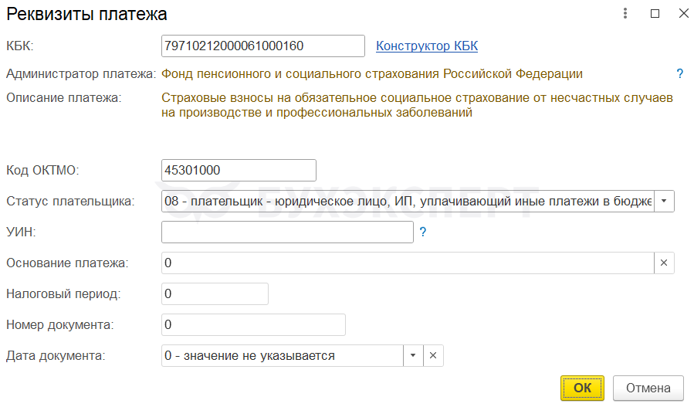This screenshot has width=694, height=407.
Task: Maximize the Реквизиты платежа dialog
Action: pyautogui.click(x=655, y=13)
